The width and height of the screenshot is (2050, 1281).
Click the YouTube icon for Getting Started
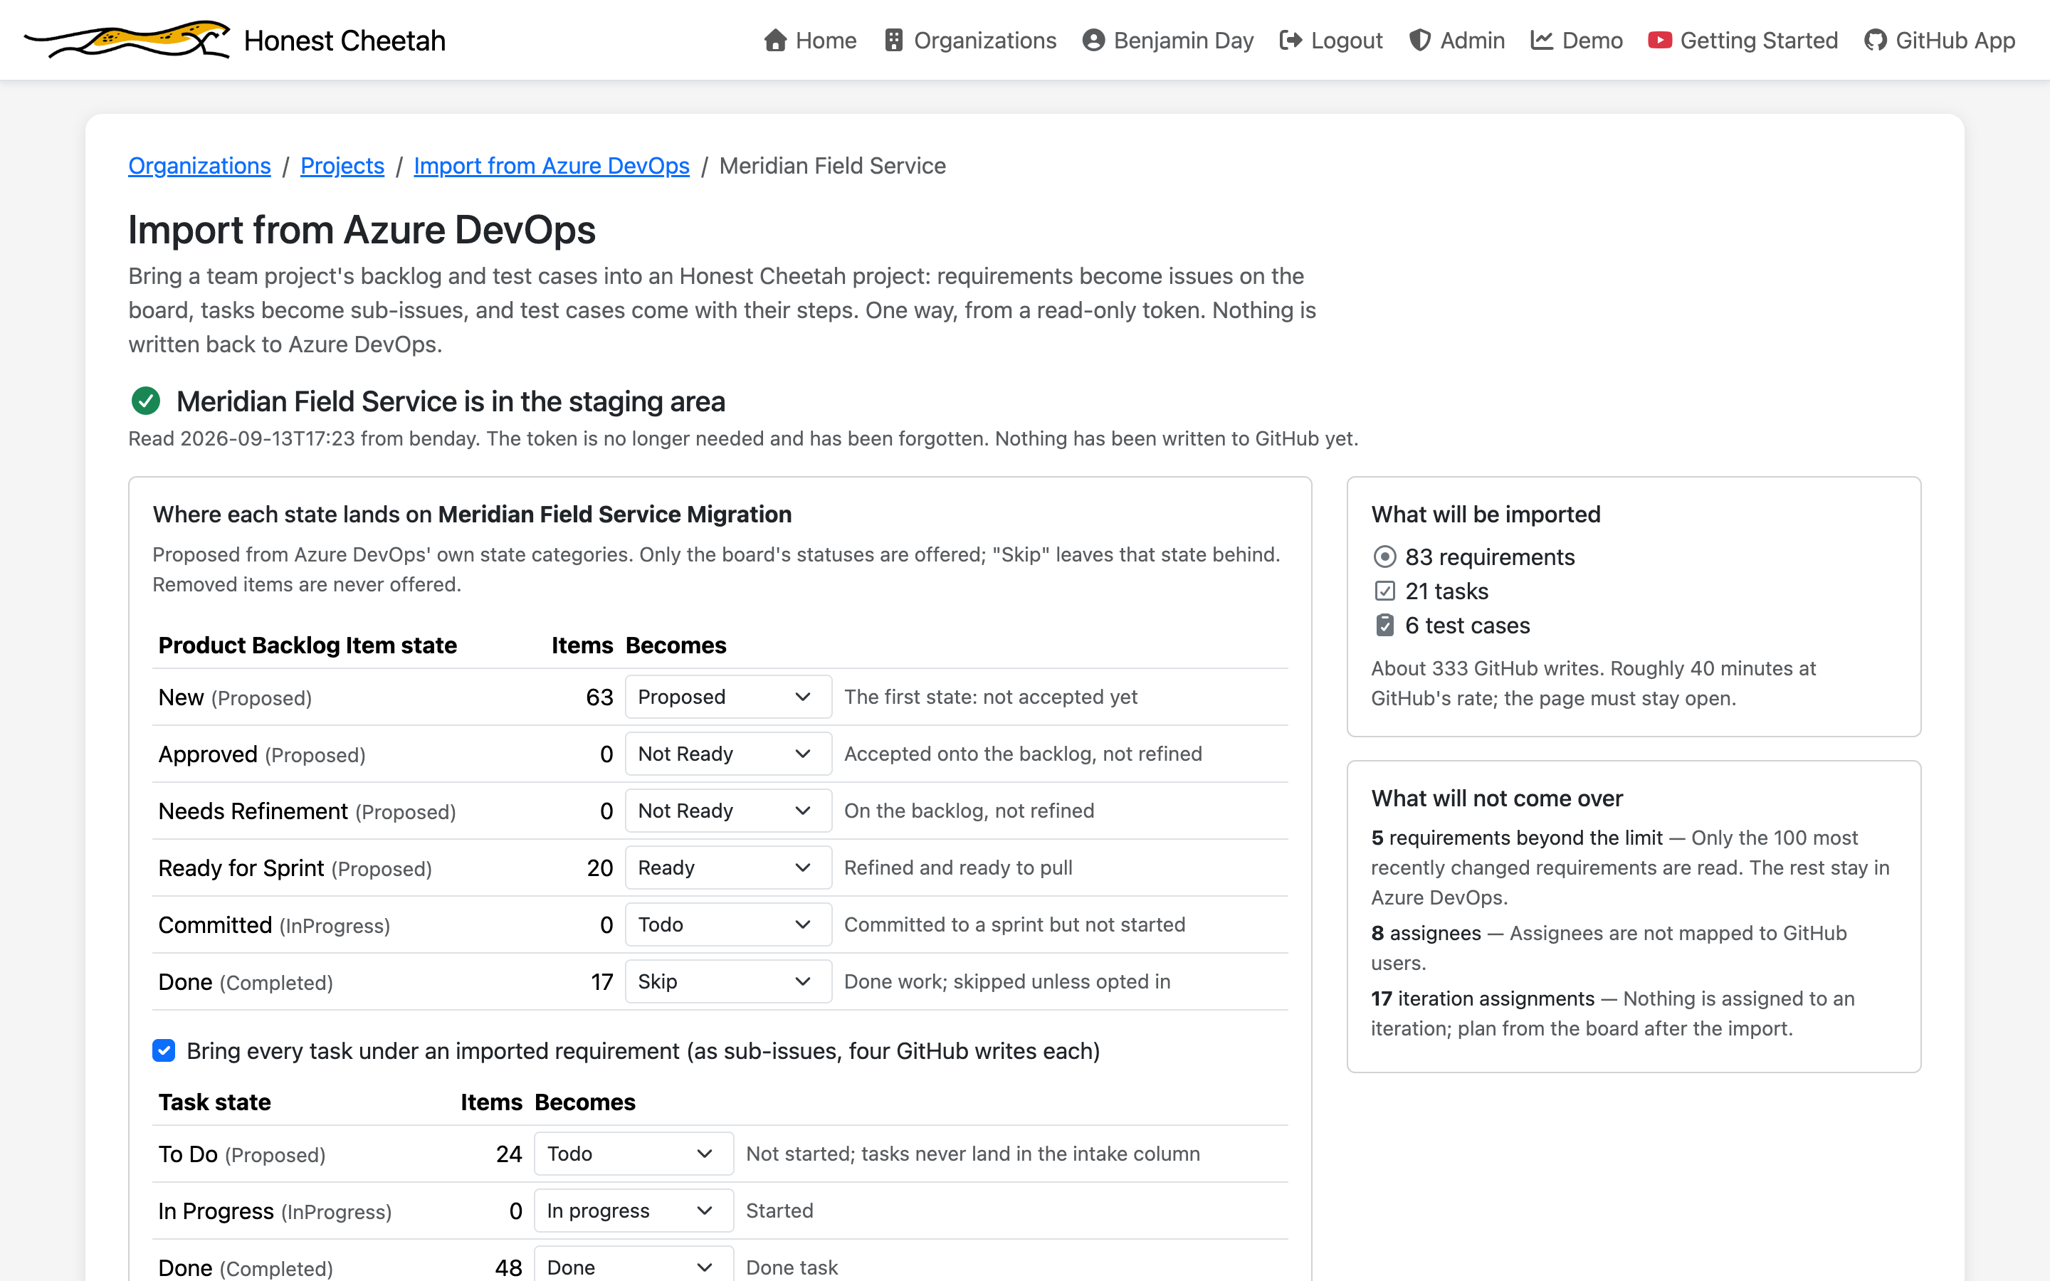click(x=1659, y=41)
